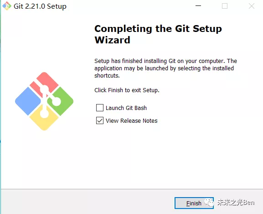Click the 'Completing the Git Setup Wizard' heading
263x214 pixels.
pyautogui.click(x=158, y=34)
